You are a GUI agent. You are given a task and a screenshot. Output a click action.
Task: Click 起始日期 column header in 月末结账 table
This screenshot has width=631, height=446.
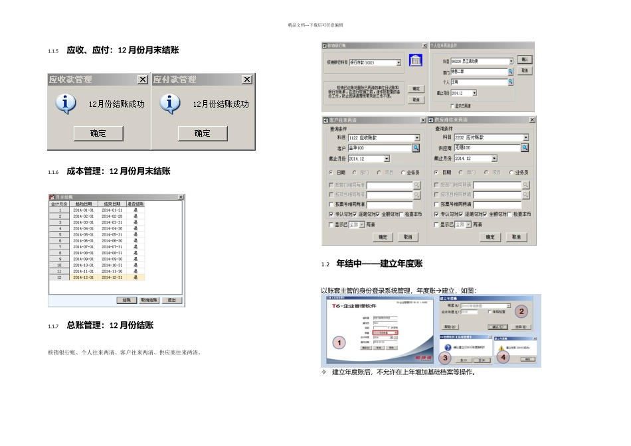[84, 204]
